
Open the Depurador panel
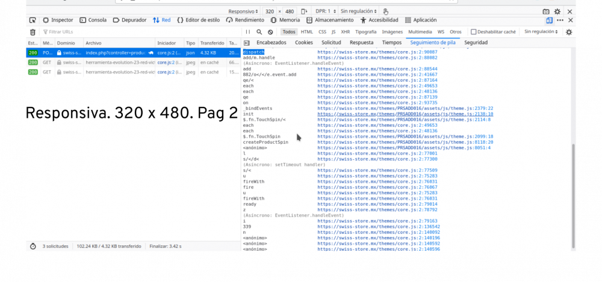click(130, 20)
